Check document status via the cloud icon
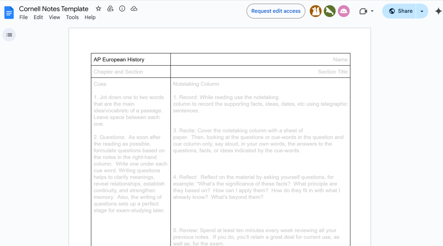 (x=134, y=9)
